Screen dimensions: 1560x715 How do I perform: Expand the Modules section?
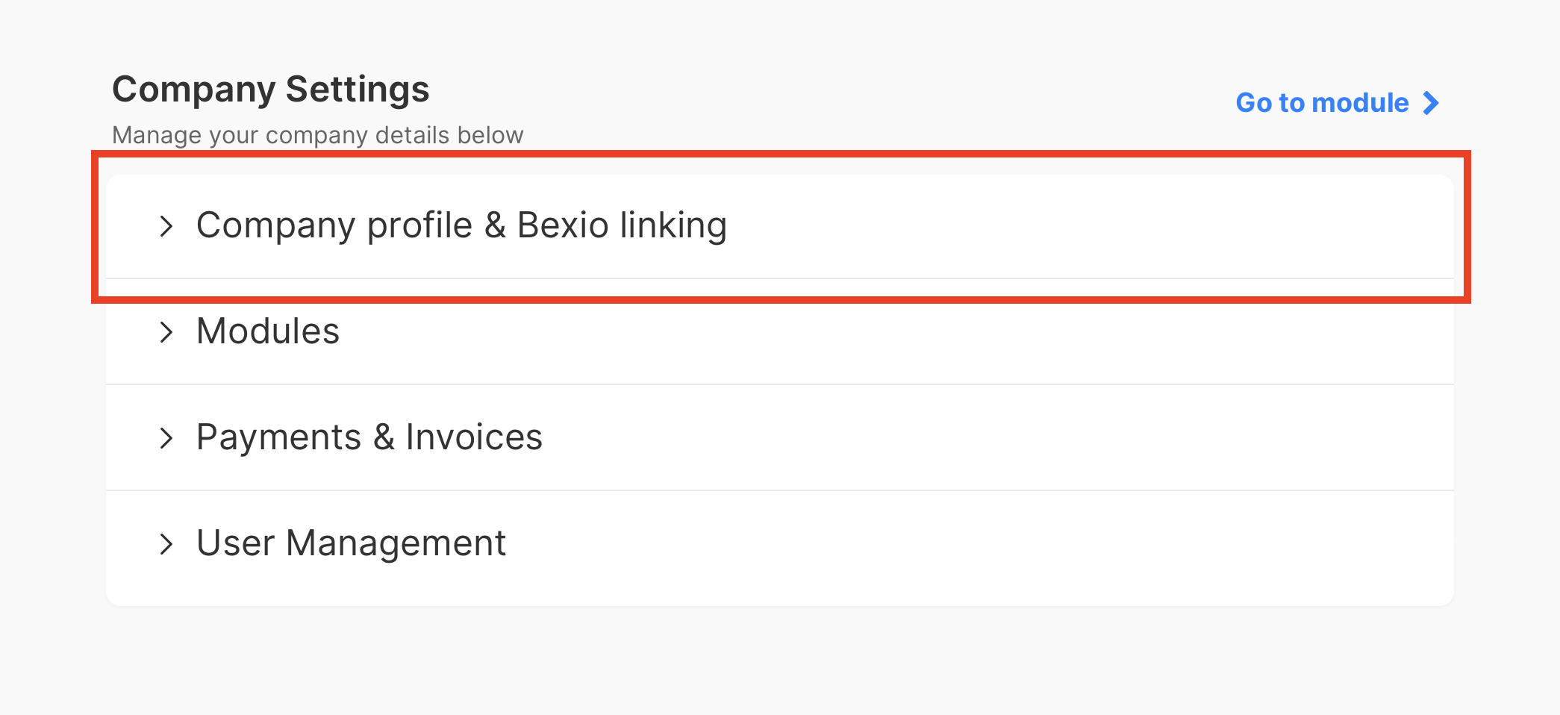(266, 332)
